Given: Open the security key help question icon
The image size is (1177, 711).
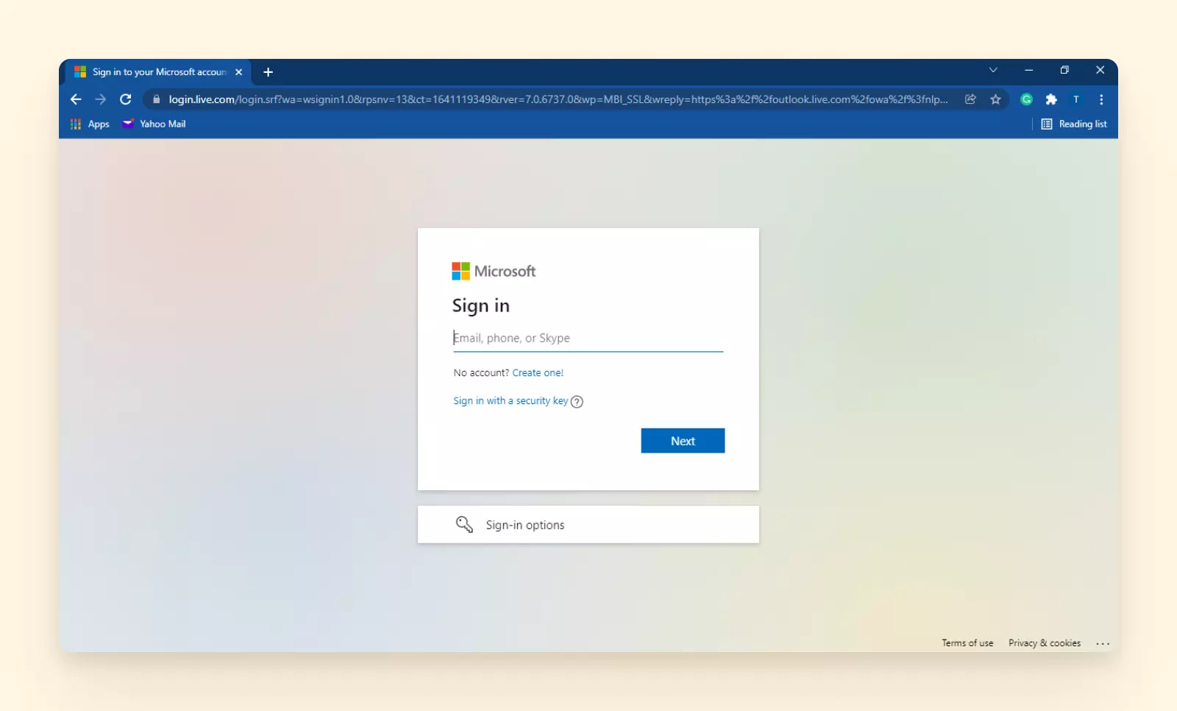Looking at the screenshot, I should coord(577,402).
